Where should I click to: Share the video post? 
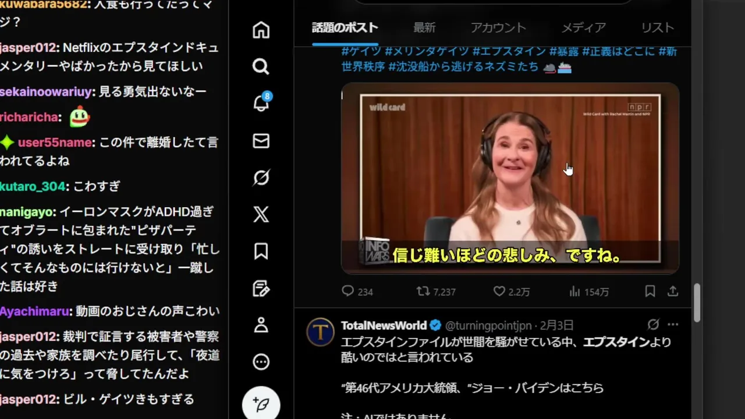coord(673,291)
